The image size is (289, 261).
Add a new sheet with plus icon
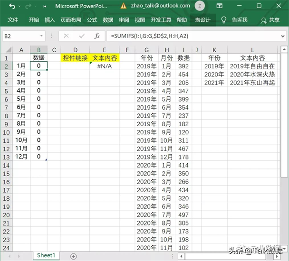click(73, 256)
